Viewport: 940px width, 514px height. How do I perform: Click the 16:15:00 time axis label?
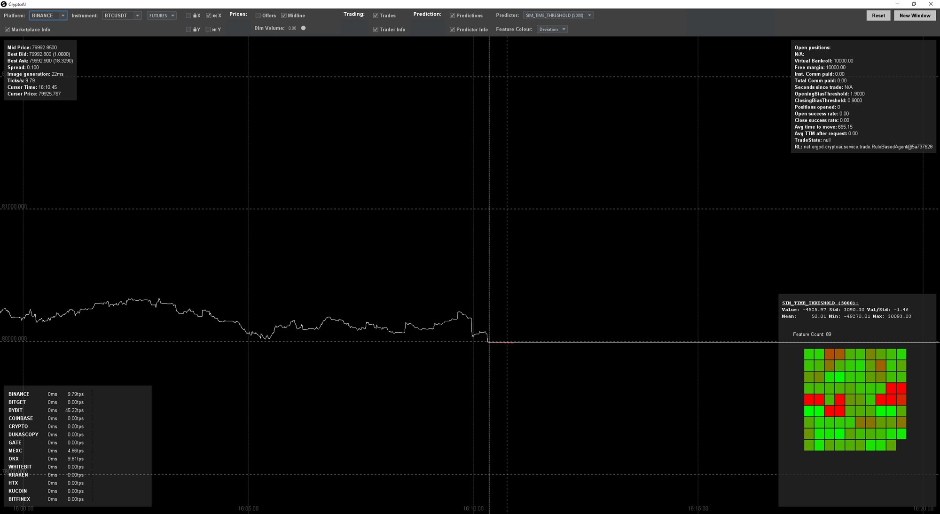pyautogui.click(x=698, y=508)
